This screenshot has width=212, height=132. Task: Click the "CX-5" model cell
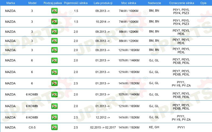[32, 127]
